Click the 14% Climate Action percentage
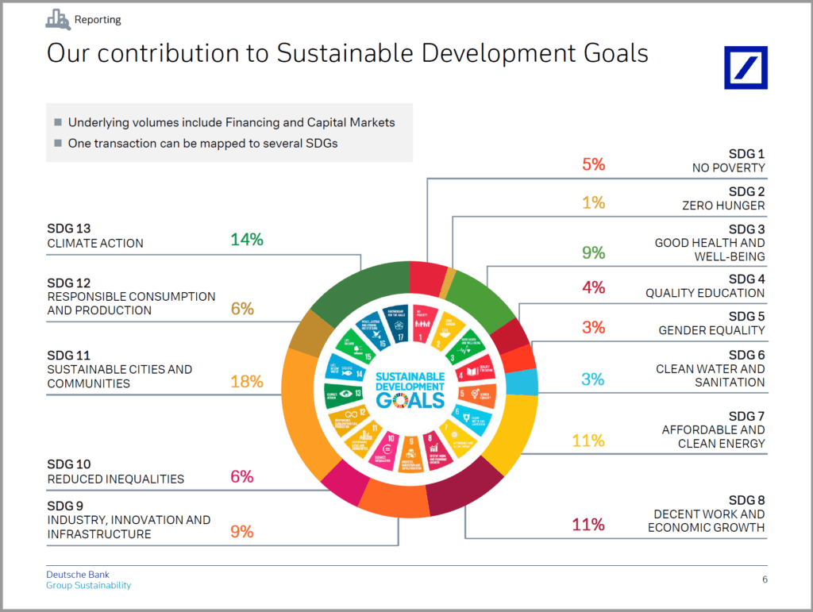813x612 pixels. pyautogui.click(x=246, y=239)
